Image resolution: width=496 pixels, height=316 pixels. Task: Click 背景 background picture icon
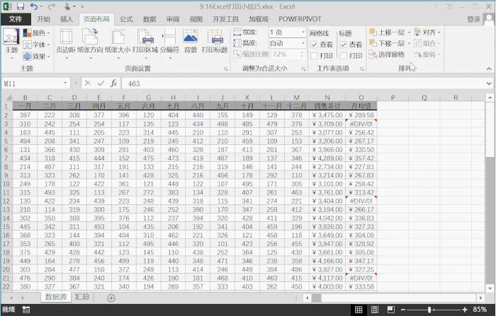pyautogui.click(x=191, y=41)
